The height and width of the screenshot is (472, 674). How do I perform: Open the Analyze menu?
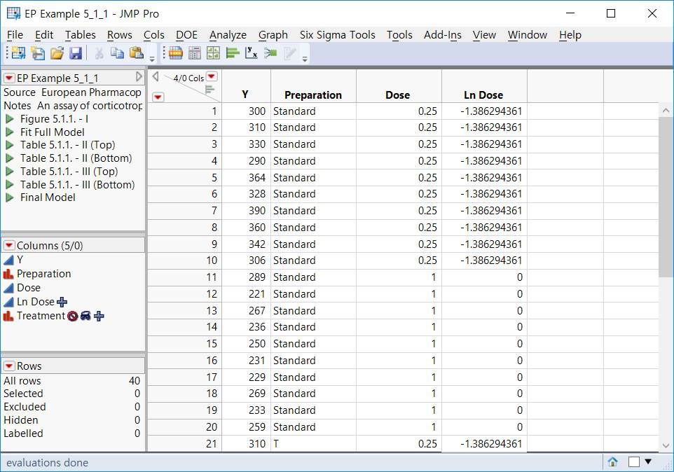[228, 35]
